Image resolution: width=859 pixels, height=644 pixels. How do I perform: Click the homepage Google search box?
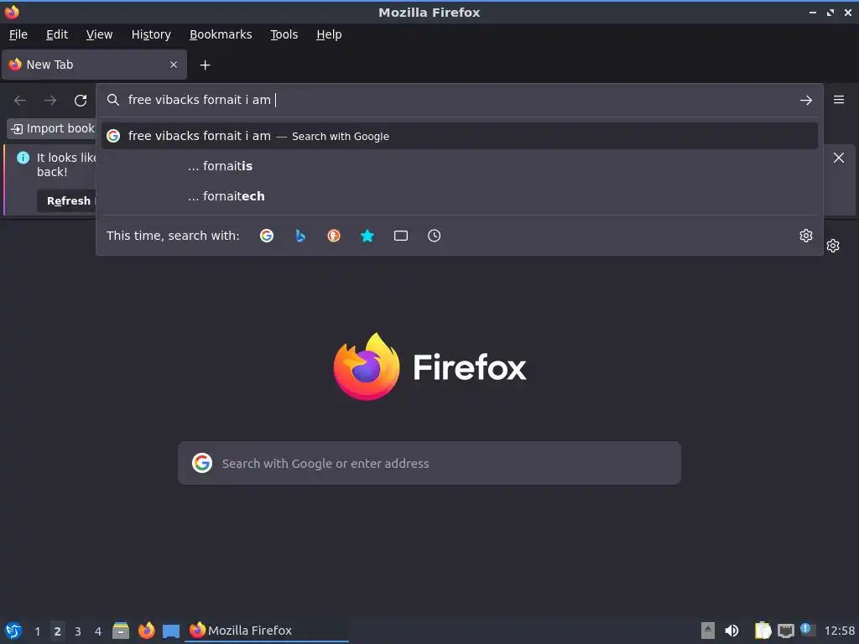click(429, 463)
